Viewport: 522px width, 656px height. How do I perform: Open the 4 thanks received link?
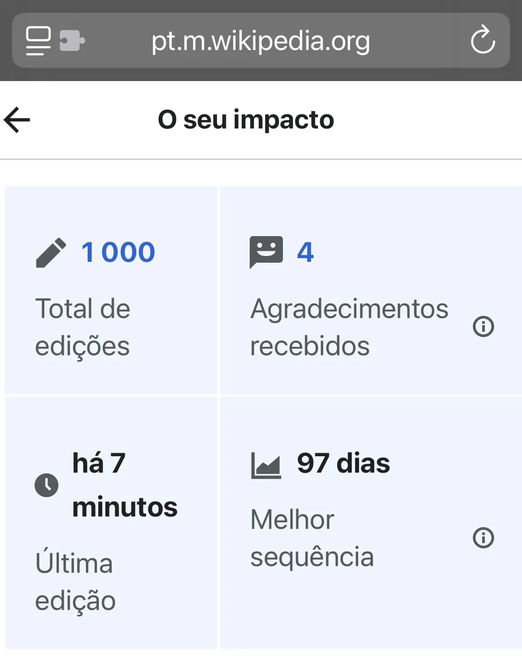click(x=305, y=252)
